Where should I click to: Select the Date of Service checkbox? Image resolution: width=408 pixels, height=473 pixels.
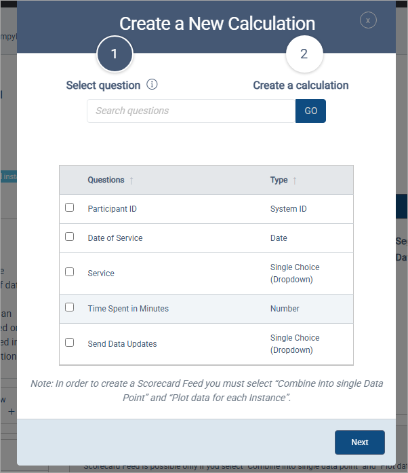tap(70, 237)
